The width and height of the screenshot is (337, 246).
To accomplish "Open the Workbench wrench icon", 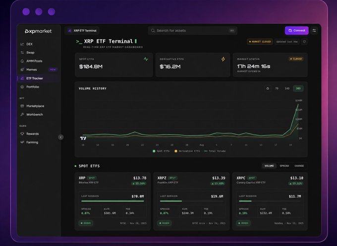I will pyautogui.click(x=22, y=115).
